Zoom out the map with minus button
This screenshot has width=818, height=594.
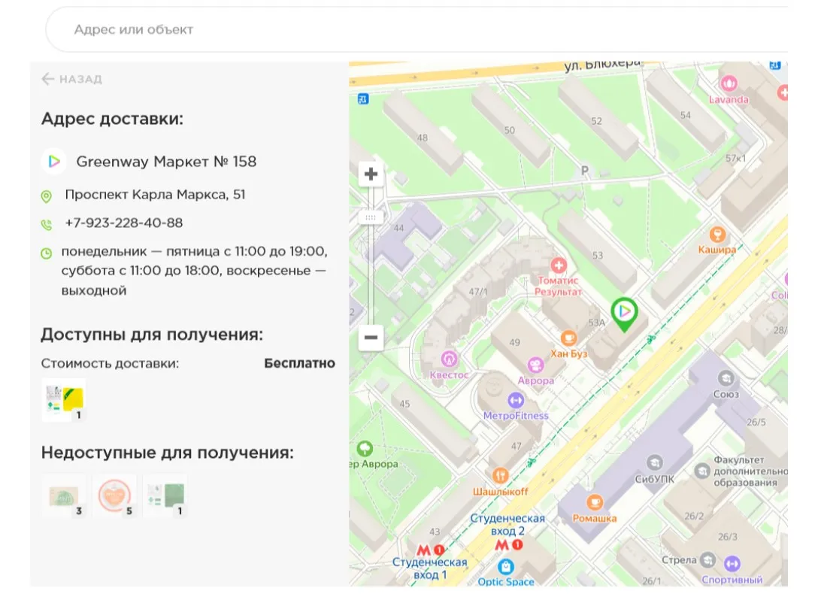click(x=371, y=338)
